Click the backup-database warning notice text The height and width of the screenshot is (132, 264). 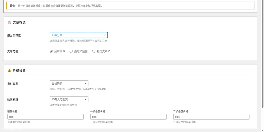pyautogui.click(x=56, y=6)
